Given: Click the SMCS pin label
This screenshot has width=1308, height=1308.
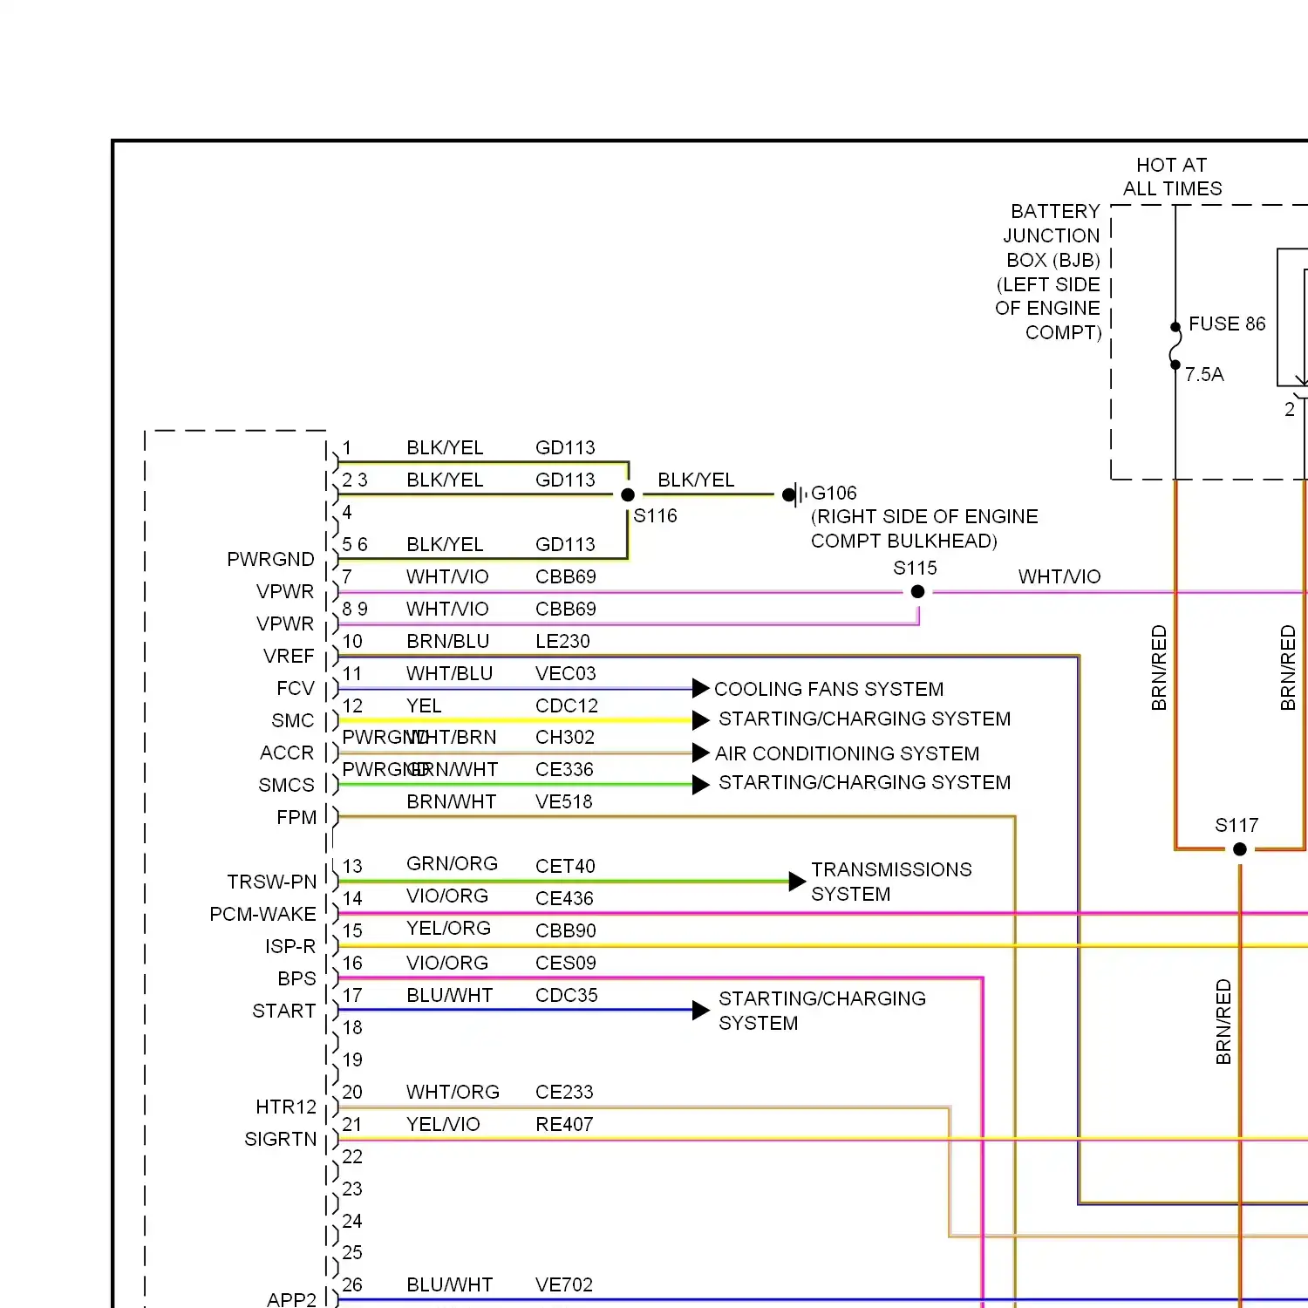Looking at the screenshot, I should coord(286,785).
